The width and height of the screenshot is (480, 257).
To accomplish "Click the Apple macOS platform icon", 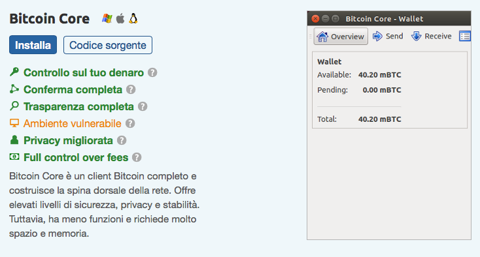I will point(120,19).
